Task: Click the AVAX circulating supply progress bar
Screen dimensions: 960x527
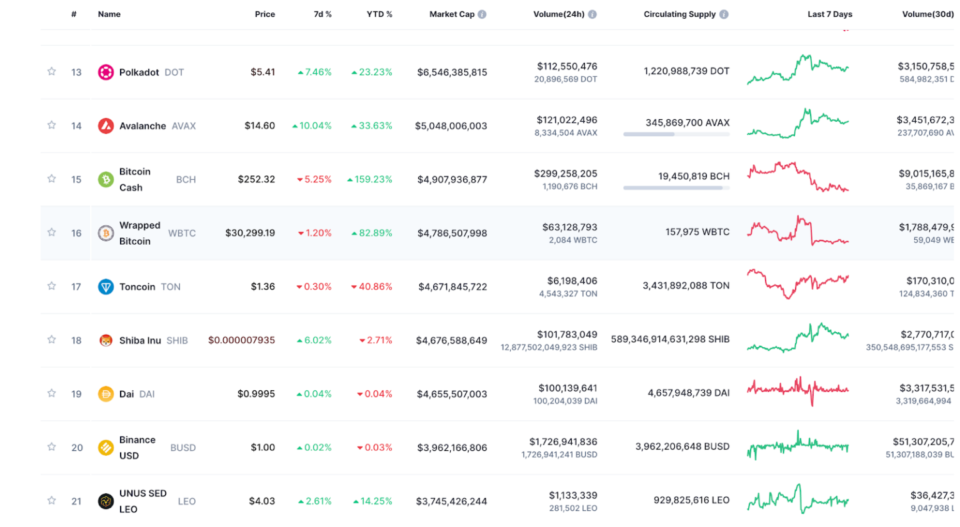Action: (x=677, y=133)
